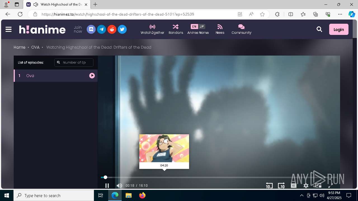Image resolution: width=358 pixels, height=201 pixels.
Task: Open the Favorites list
Action: point(303,14)
